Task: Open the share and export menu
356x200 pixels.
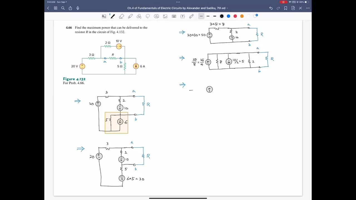Action: coord(70,8)
